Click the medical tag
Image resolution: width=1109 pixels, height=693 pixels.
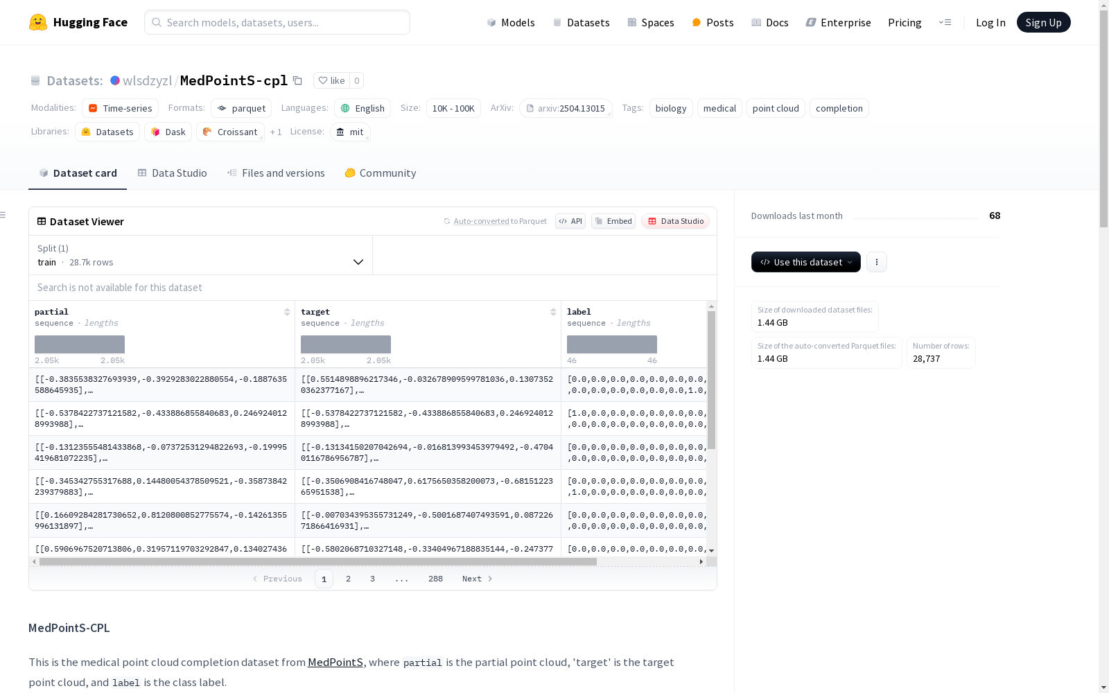(x=719, y=108)
